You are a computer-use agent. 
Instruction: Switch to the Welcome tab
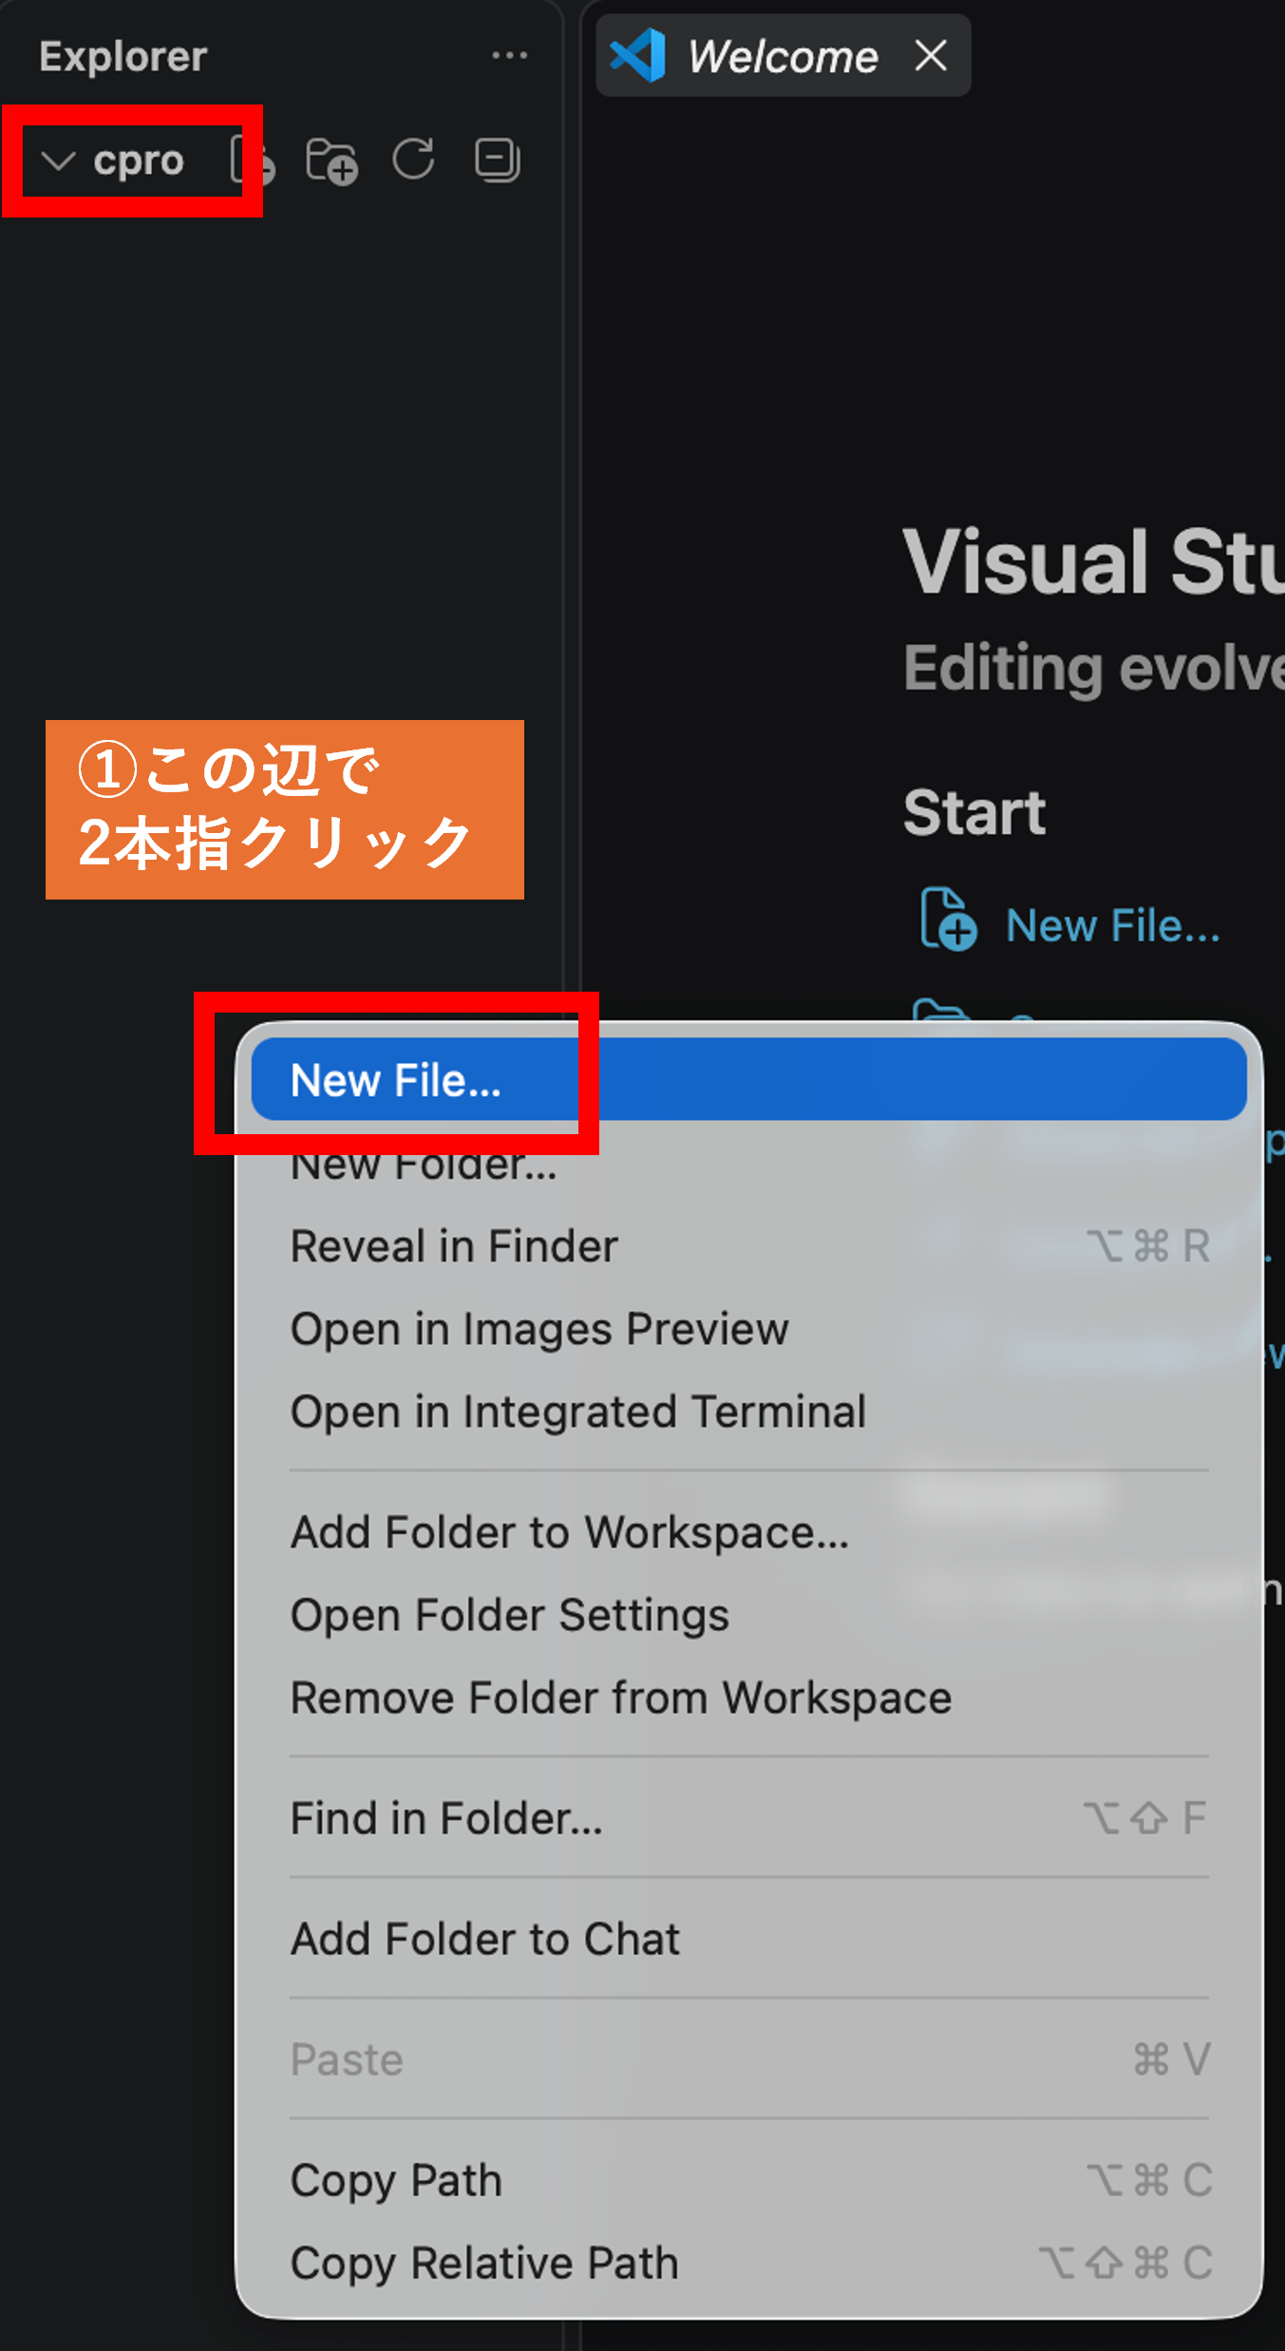(783, 55)
